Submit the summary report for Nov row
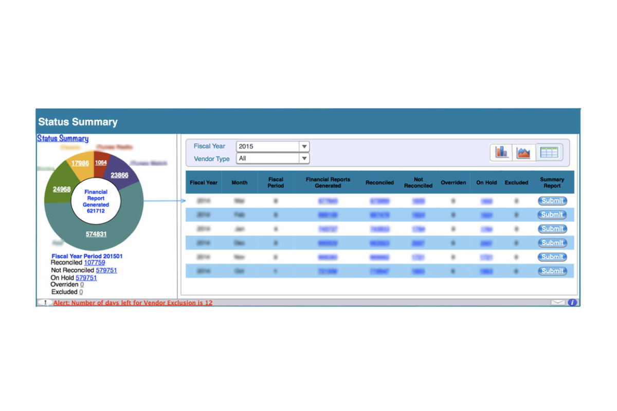The image size is (617, 411). click(552, 257)
